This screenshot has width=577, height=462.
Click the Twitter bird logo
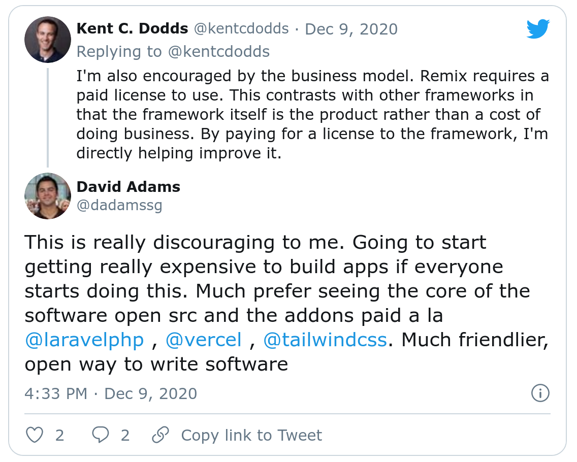(x=538, y=30)
